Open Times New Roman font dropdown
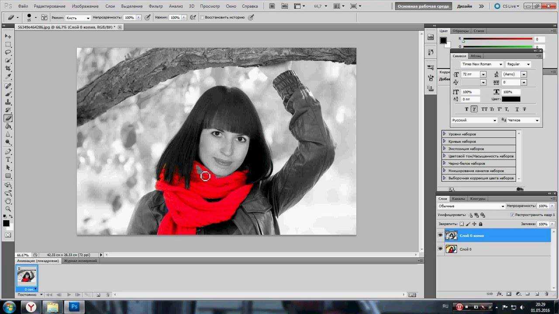Image resolution: width=559 pixels, height=314 pixels. [x=500, y=64]
